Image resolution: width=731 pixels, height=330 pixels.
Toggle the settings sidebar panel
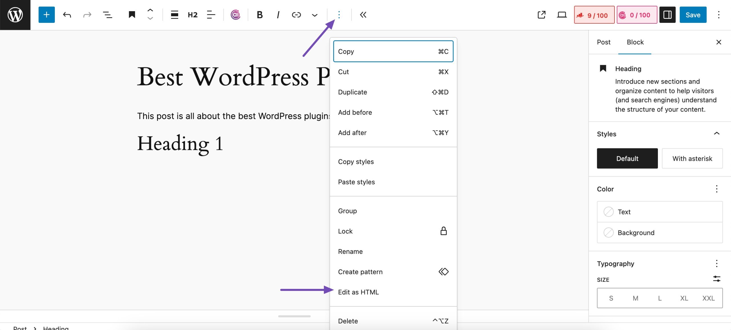coord(667,15)
